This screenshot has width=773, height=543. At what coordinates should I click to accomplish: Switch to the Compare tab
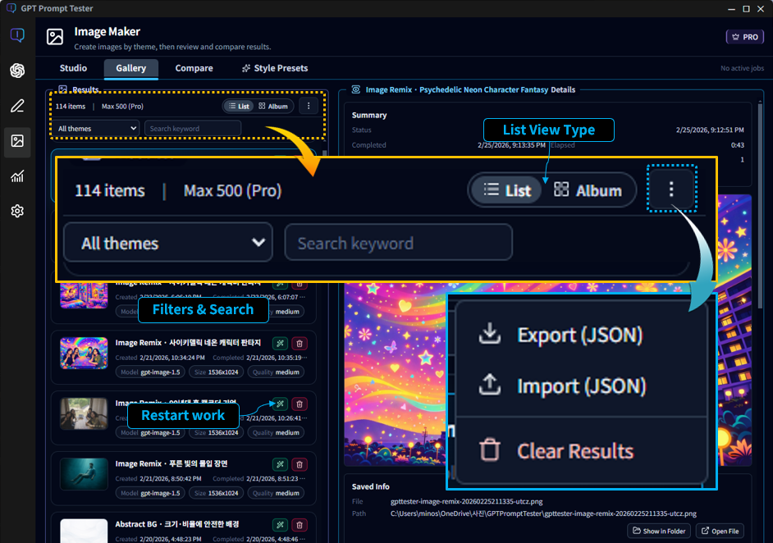tap(194, 69)
